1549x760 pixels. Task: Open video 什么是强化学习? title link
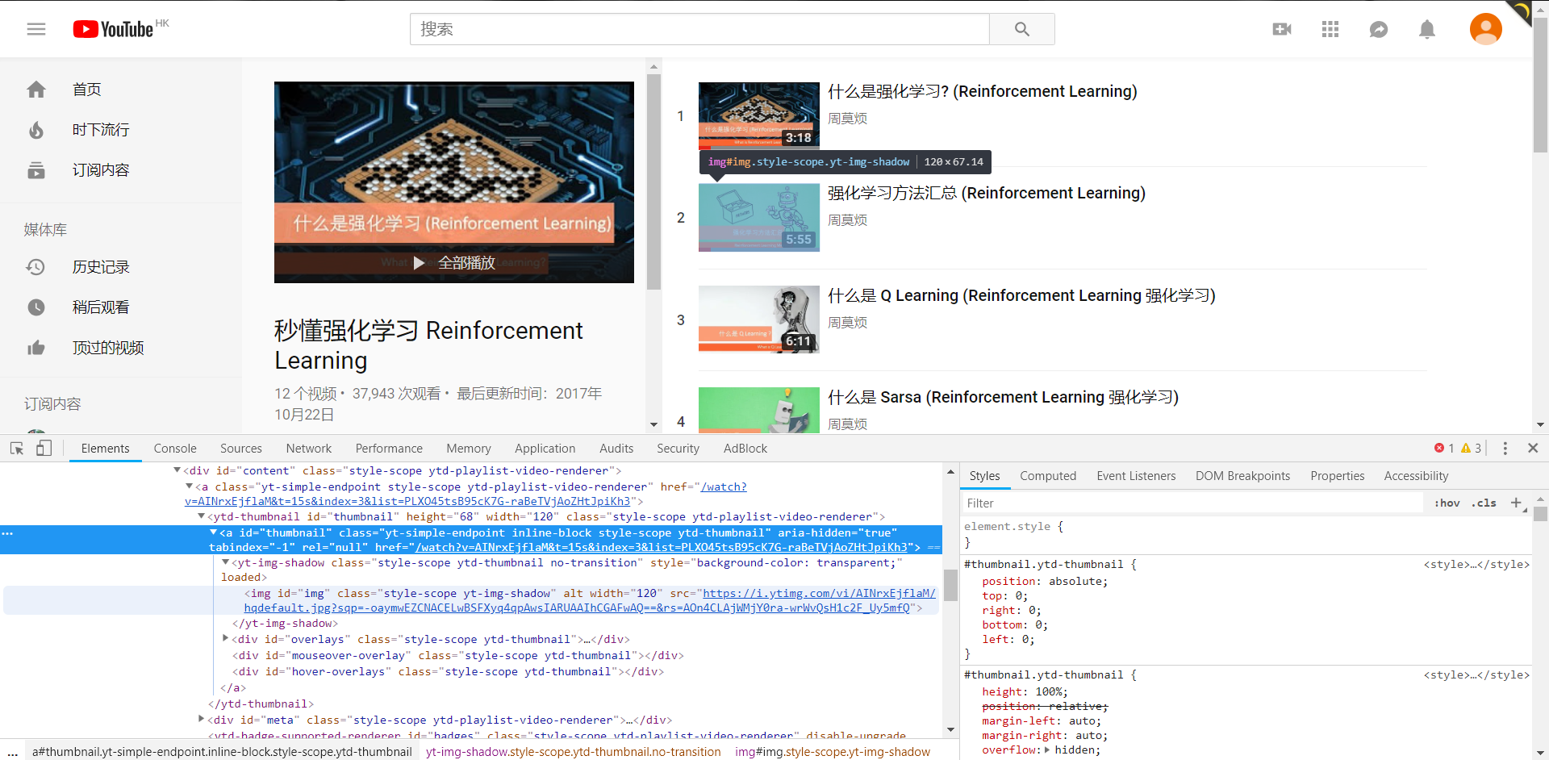click(983, 91)
